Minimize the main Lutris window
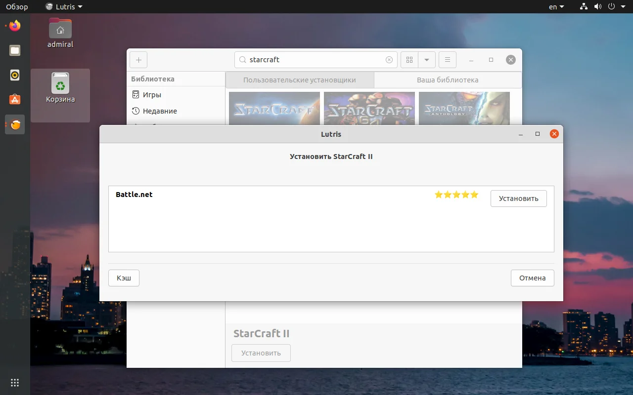 pyautogui.click(x=471, y=60)
